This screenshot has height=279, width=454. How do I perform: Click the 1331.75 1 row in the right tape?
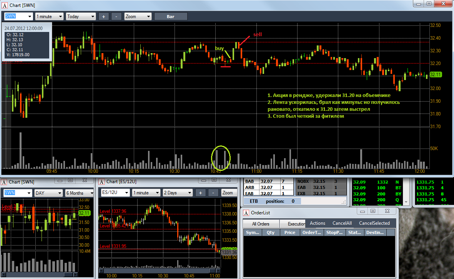(430, 182)
